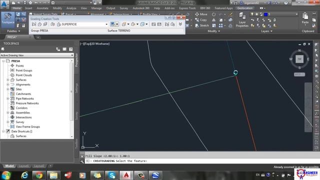Open the Active Drawing View dropdown

click(x=37, y=55)
